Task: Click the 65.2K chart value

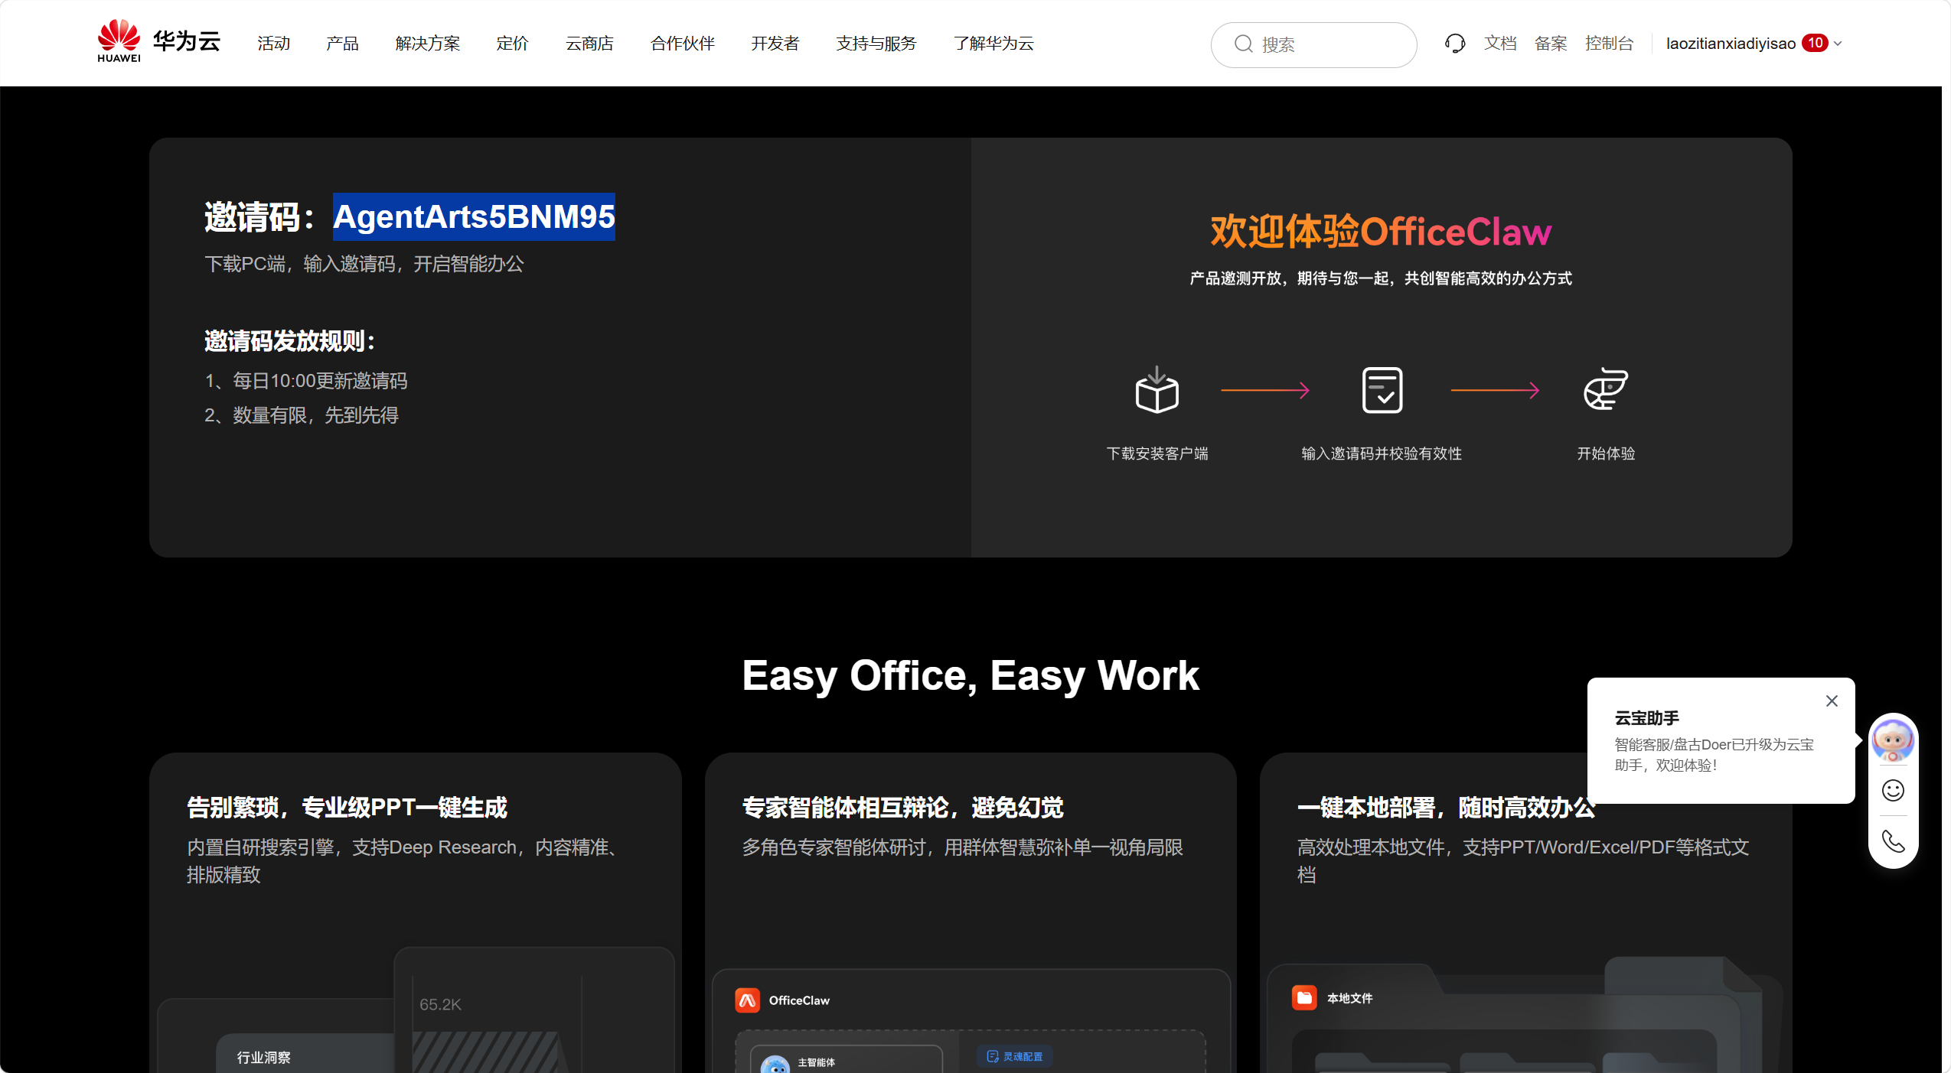Action: [440, 1004]
